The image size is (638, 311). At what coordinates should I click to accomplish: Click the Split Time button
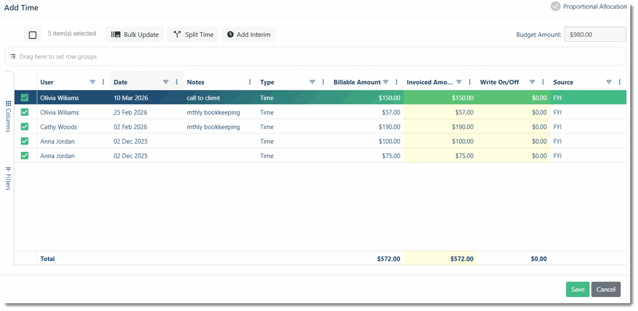coord(193,35)
